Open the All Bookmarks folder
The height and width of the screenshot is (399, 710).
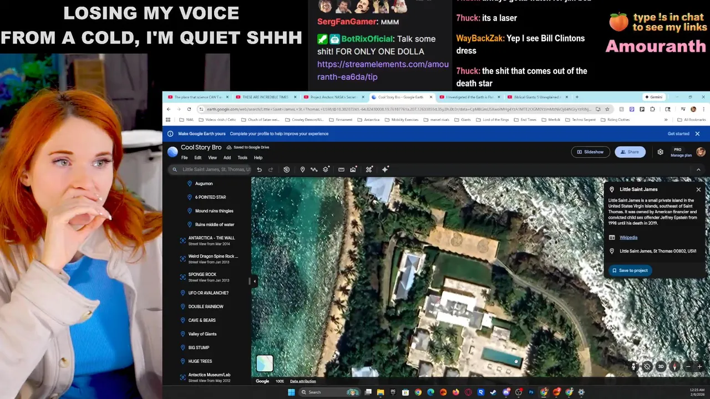point(692,120)
